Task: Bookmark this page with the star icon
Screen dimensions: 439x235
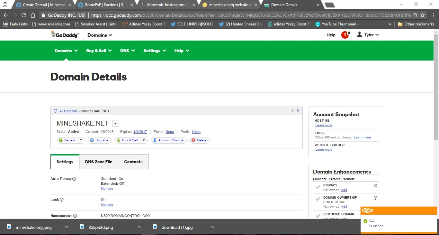Action: coord(423,15)
